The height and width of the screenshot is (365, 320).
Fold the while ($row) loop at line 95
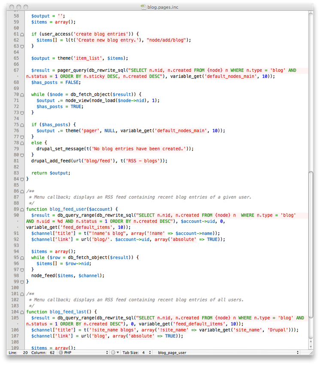(x=22, y=258)
